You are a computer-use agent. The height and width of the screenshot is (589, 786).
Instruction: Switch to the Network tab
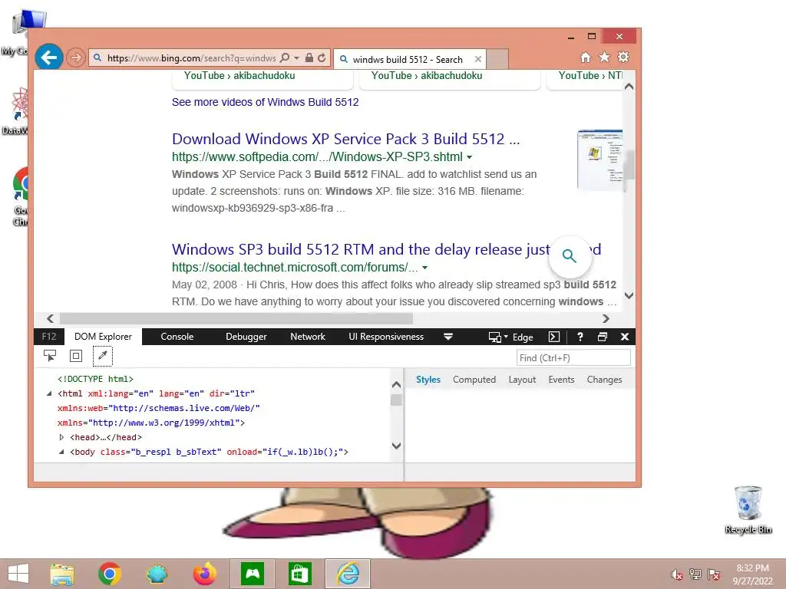[x=308, y=337]
